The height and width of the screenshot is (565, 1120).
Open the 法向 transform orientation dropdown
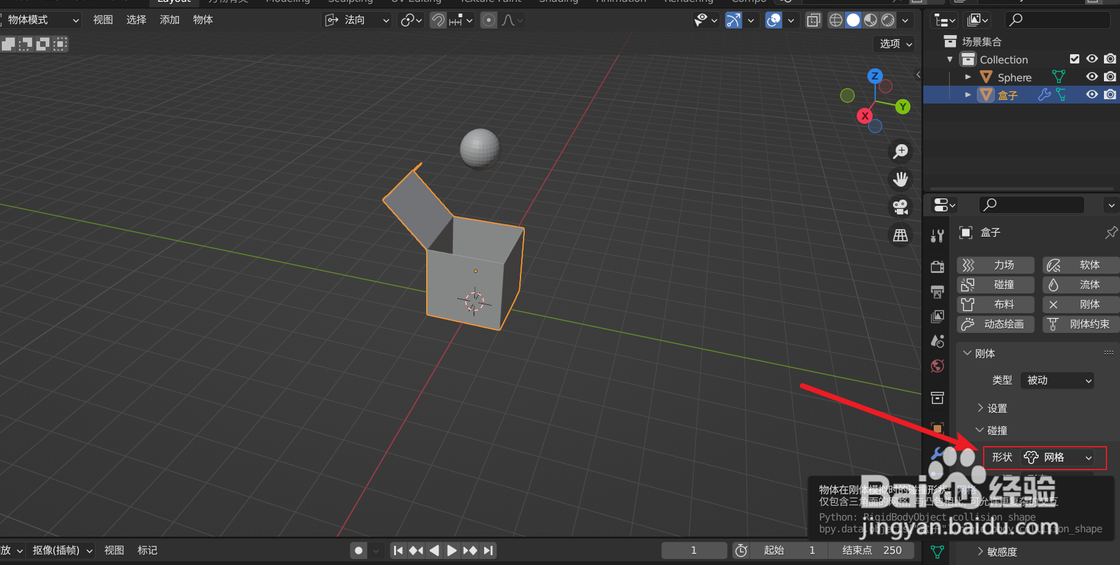point(356,20)
